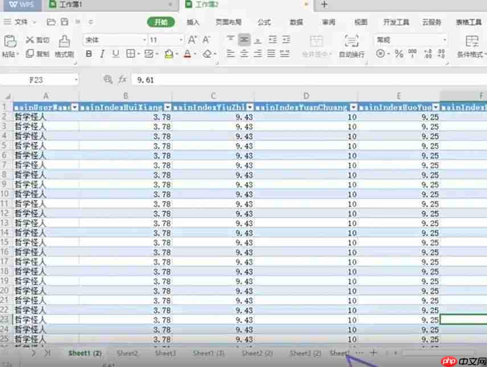
Task: Open the Font Color swatch
Action: (188, 53)
